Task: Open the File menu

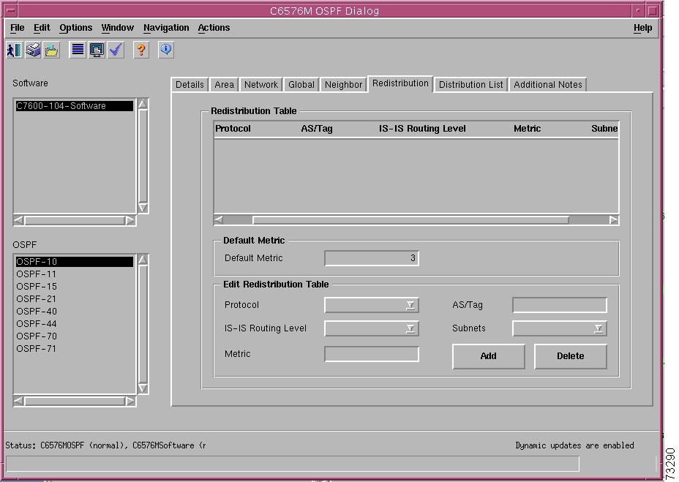Action: pyautogui.click(x=18, y=28)
